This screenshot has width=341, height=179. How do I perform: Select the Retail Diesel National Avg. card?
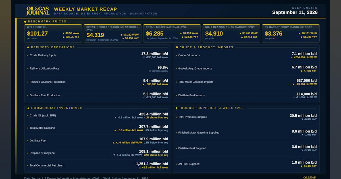click(x=172, y=33)
